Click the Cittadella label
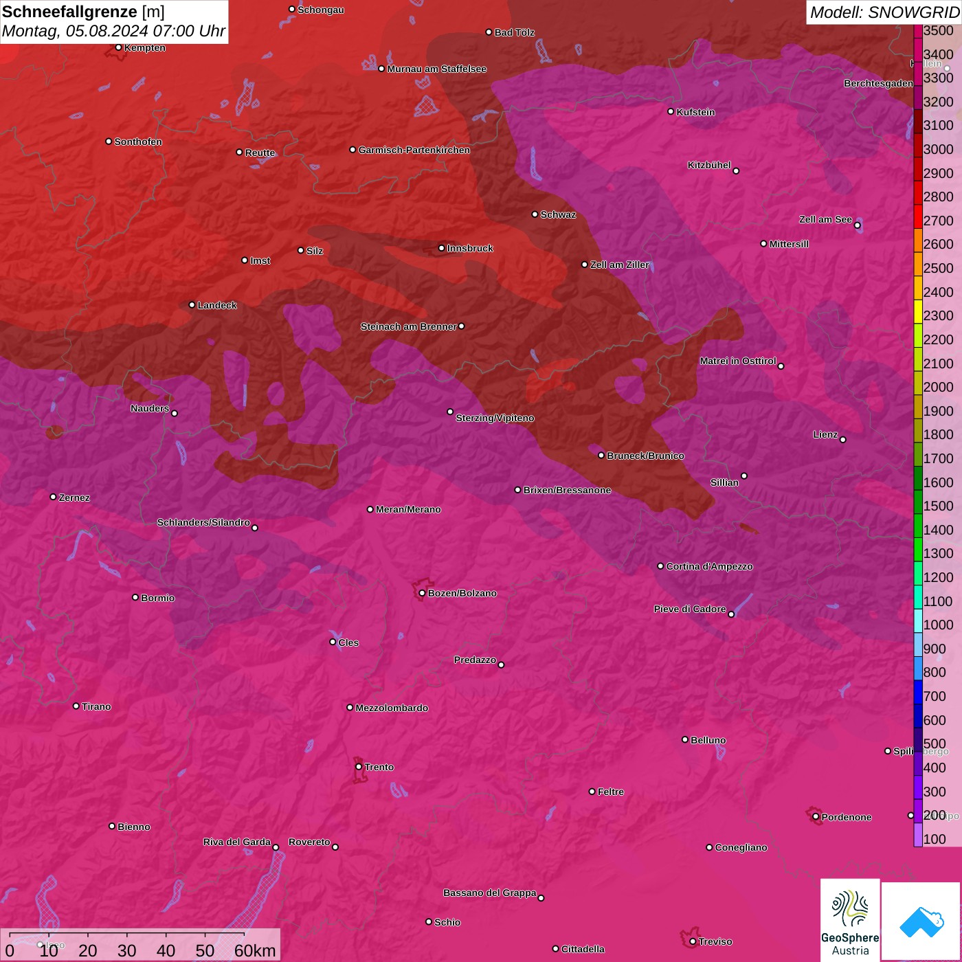Image resolution: width=962 pixels, height=962 pixels. [x=583, y=949]
